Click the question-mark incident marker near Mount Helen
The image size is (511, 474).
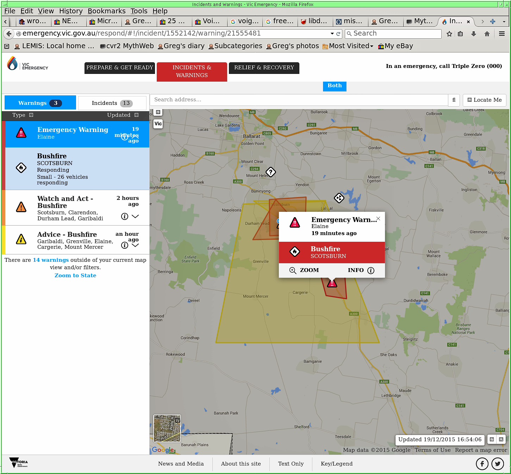coord(270,172)
